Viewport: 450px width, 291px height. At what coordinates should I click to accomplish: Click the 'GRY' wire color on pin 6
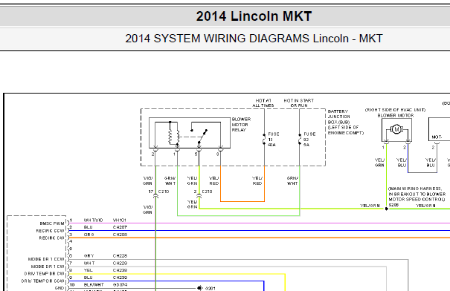pos(89,256)
